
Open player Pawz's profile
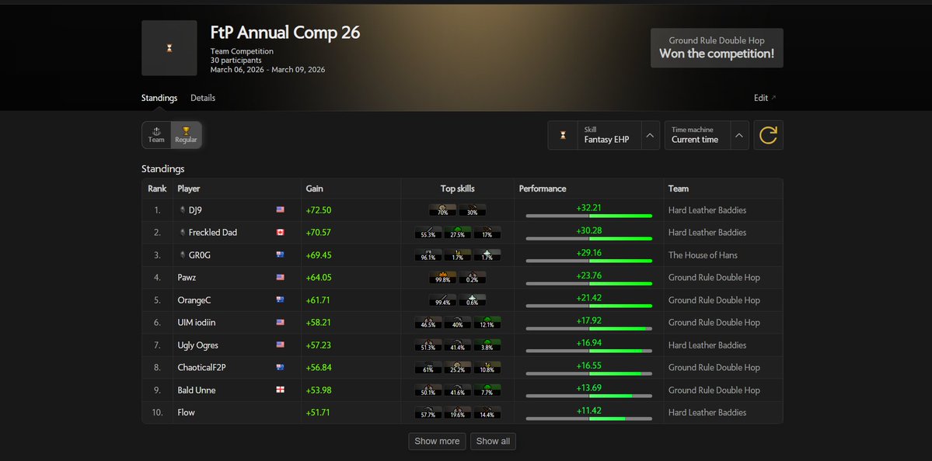(x=187, y=278)
